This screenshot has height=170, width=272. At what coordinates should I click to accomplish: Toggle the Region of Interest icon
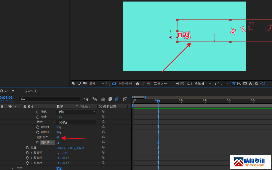coord(176,84)
